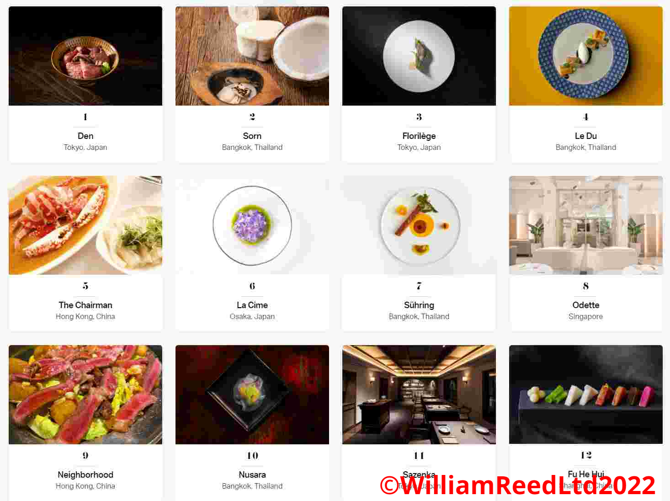Open the Odette dining room image
The image size is (670, 501).
point(586,225)
